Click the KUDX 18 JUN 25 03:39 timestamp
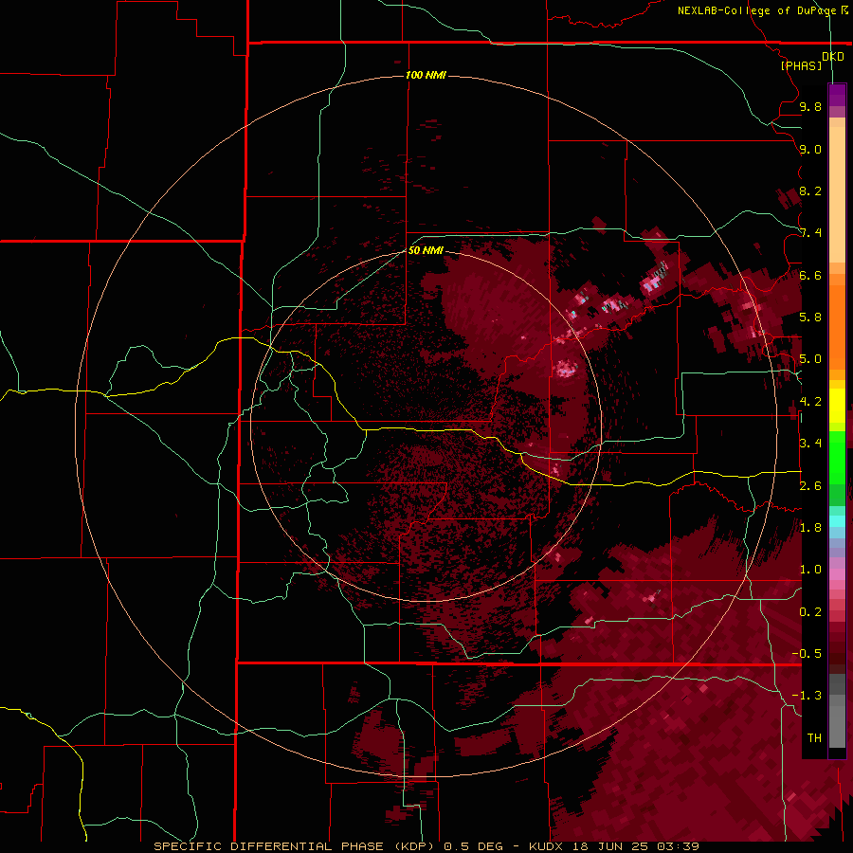This screenshot has height=853, width=853. click(x=613, y=846)
